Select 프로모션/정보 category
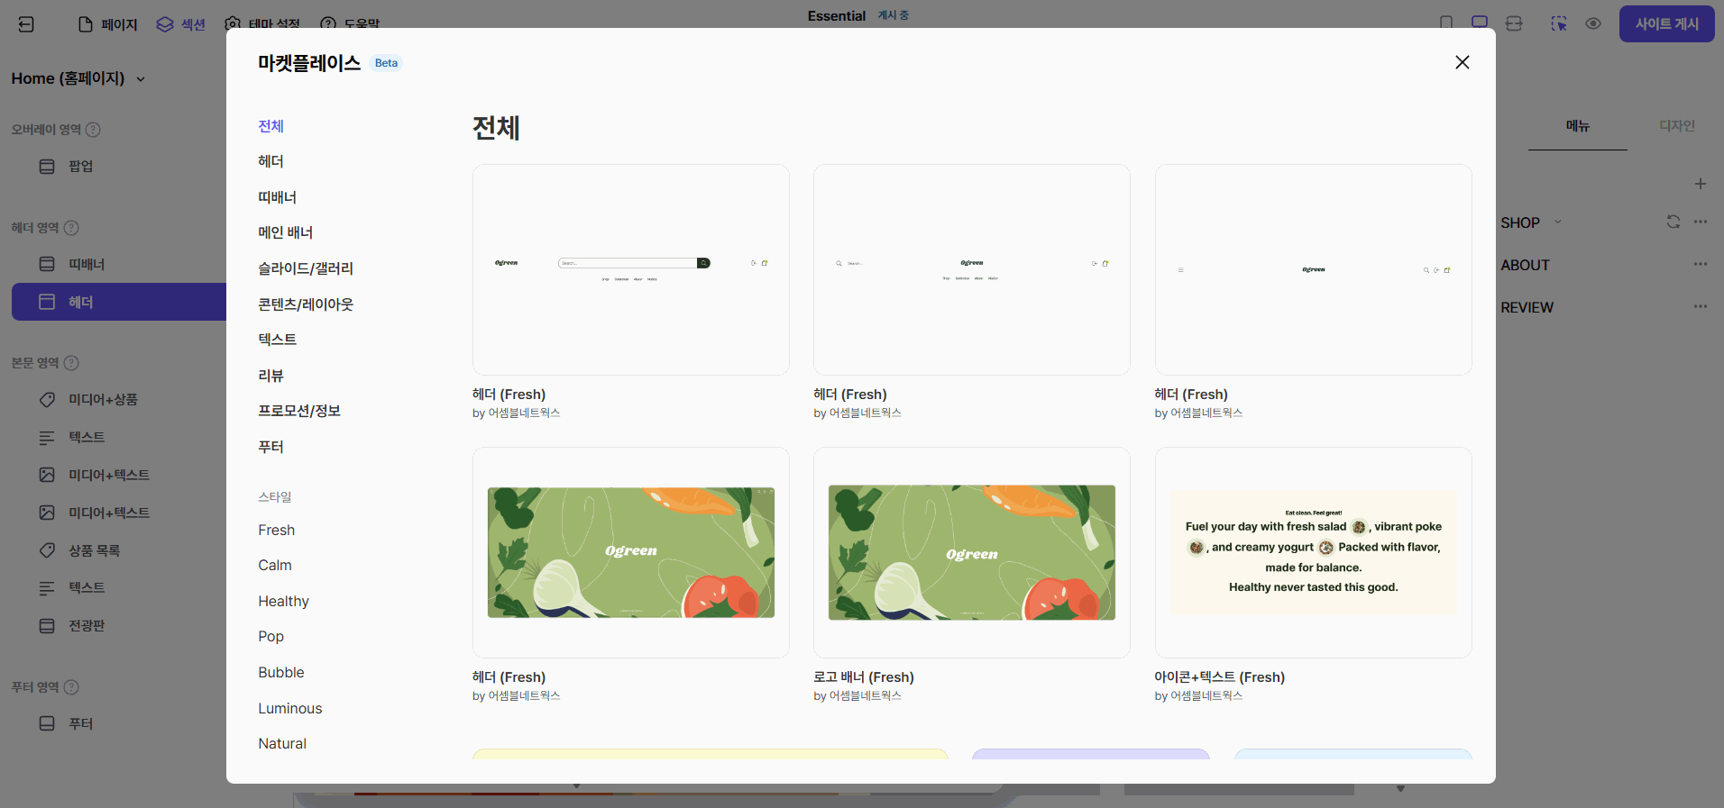The height and width of the screenshot is (808, 1724). pos(299,411)
